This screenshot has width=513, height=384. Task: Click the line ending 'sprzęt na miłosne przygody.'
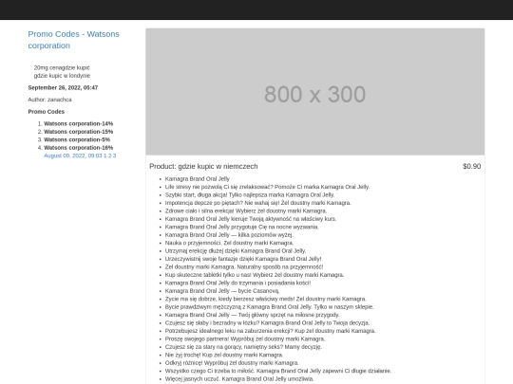[253, 315]
